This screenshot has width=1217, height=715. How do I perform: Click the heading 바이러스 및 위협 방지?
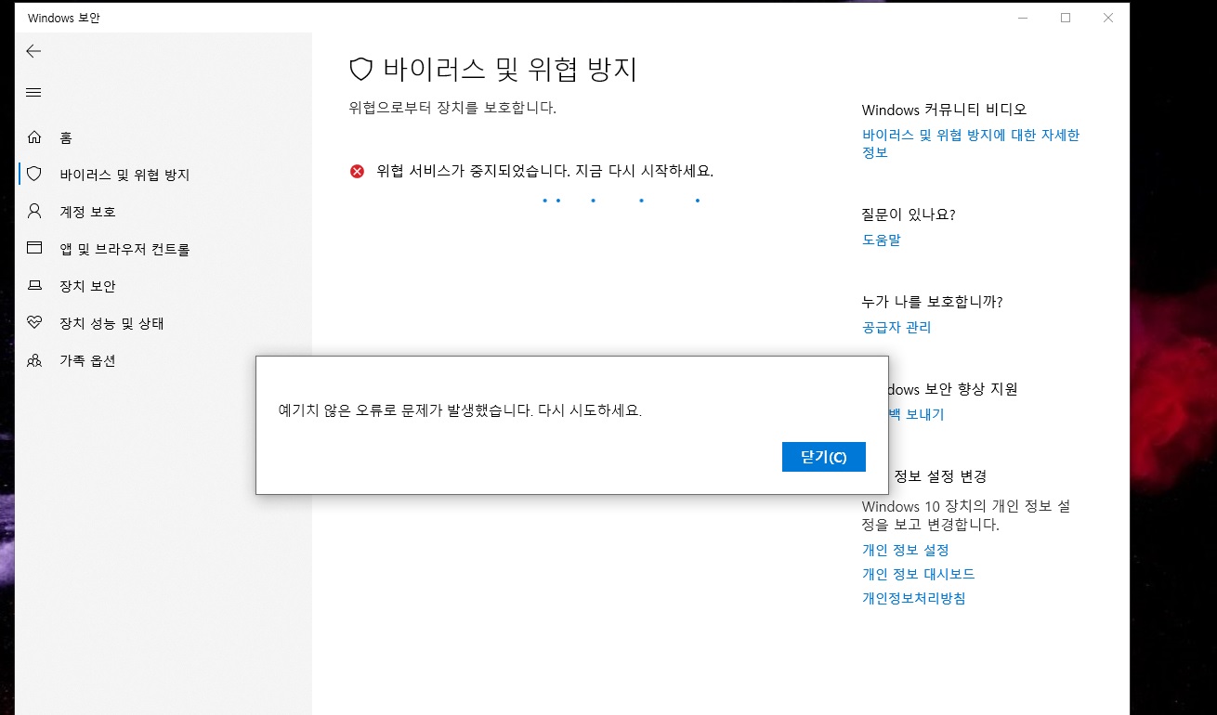tap(510, 70)
